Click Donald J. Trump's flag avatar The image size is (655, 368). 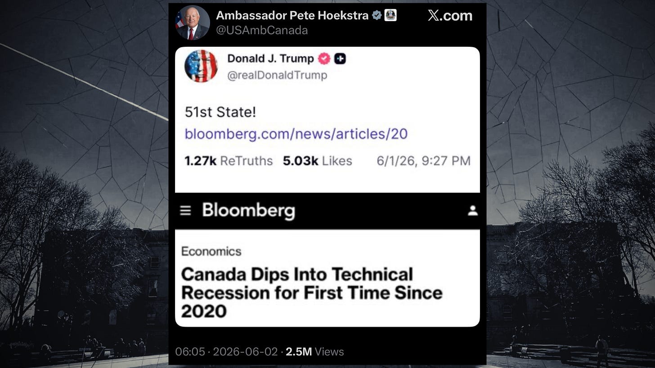pos(201,66)
